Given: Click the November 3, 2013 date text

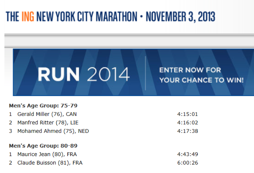Looking at the screenshot, I should (x=180, y=17).
